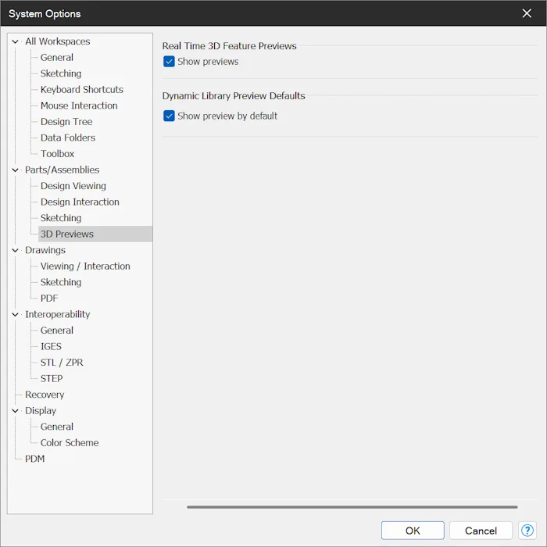This screenshot has width=547, height=547.
Task: Collapse the Display tree node
Action: click(x=15, y=410)
